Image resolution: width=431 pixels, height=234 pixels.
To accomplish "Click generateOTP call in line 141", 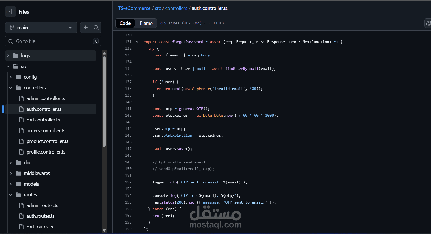I will [x=191, y=109].
